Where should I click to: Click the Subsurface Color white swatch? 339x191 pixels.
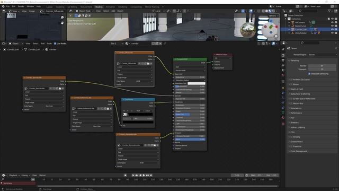point(197,83)
